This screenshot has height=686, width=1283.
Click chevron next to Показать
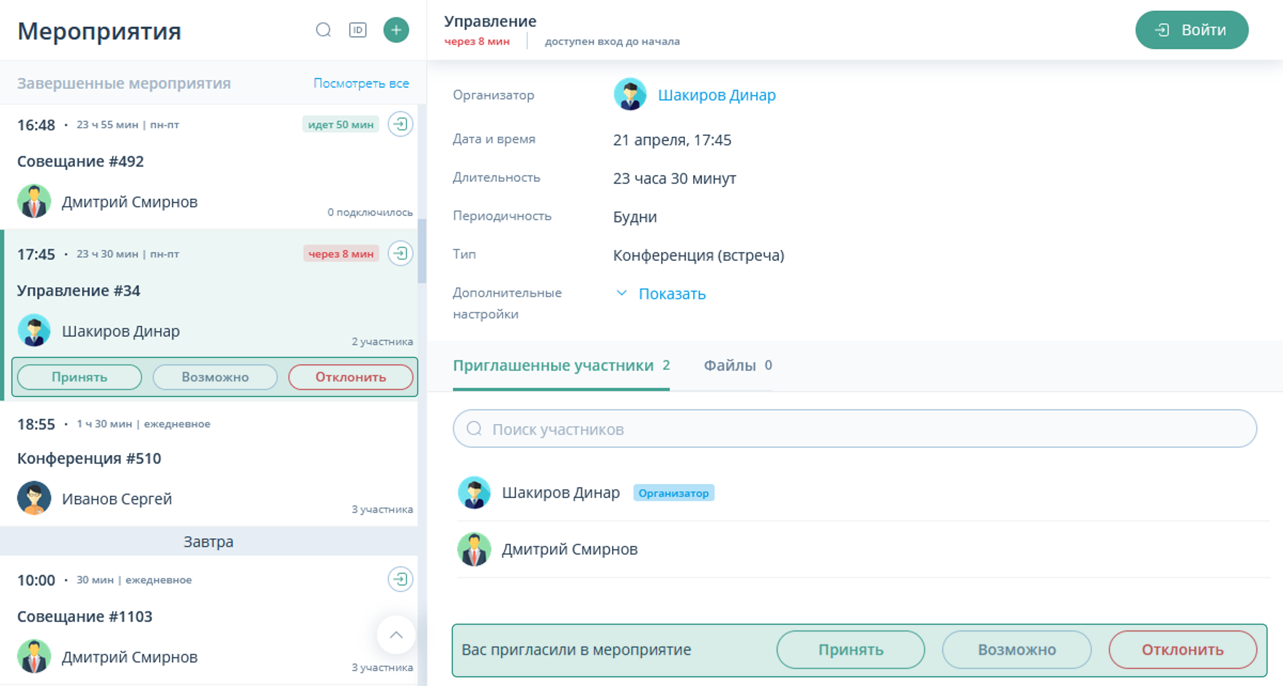621,293
